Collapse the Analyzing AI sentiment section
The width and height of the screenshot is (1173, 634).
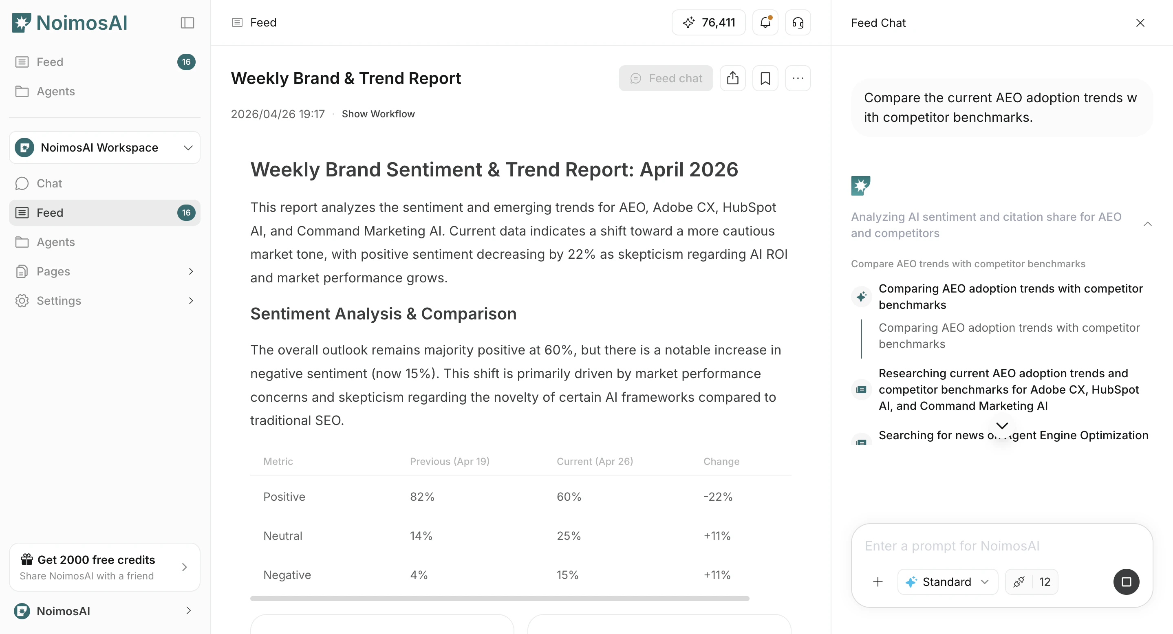click(x=1147, y=224)
